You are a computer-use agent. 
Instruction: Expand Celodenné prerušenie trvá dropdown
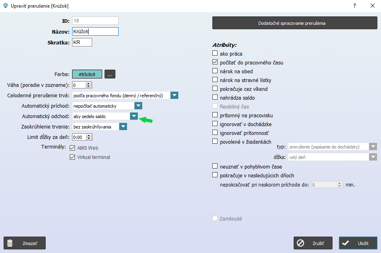[x=174, y=95]
